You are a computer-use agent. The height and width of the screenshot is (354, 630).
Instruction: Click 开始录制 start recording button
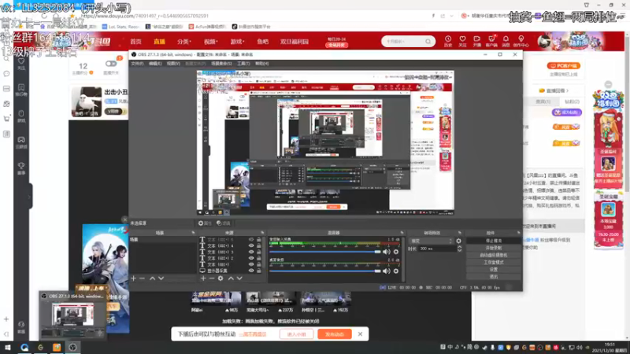click(494, 248)
